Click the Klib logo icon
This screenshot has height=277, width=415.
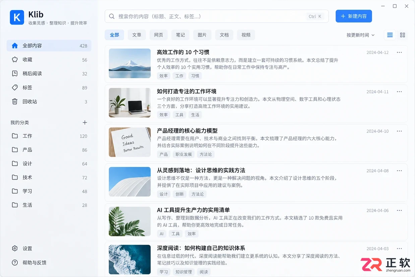(x=17, y=17)
